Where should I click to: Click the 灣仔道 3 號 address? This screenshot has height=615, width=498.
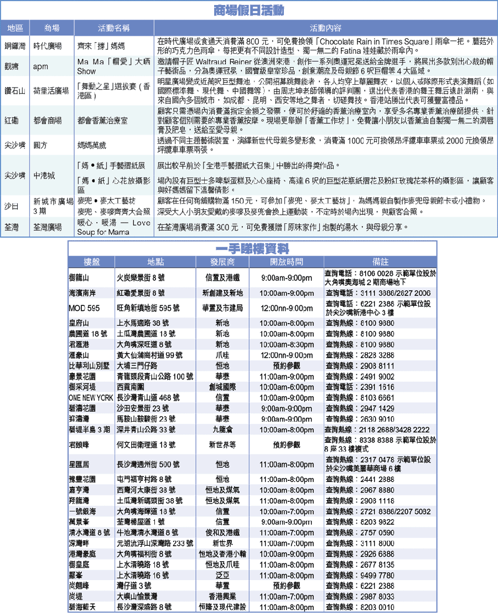[134, 586]
